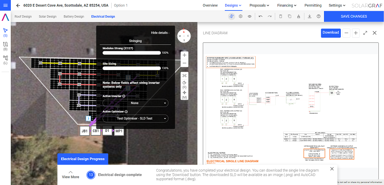
Task: Open the help question mark icon
Action: (318, 16)
